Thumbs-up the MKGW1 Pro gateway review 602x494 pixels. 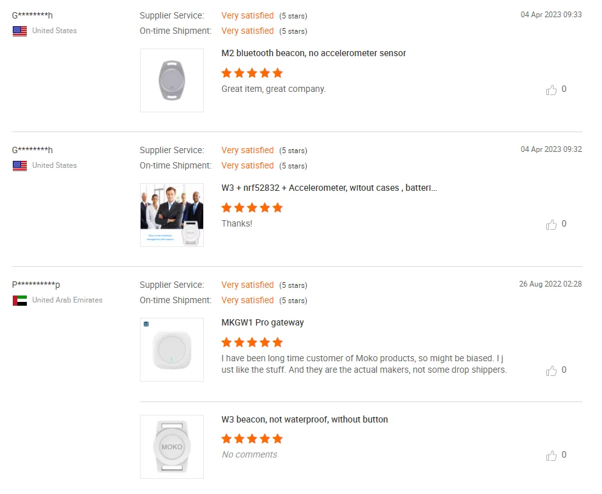(552, 371)
